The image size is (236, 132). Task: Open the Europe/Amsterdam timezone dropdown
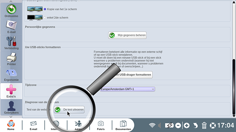coord(127,89)
